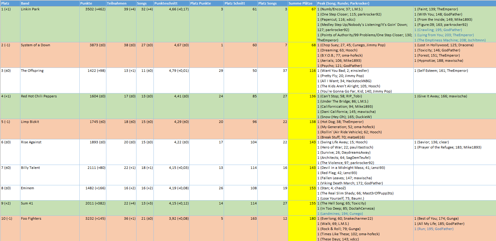Select songs cell '13 (+3)'

[x=145, y=208]
